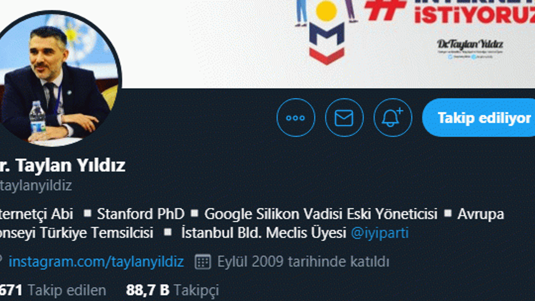Click the İSTİYORUZ header banner image
This screenshot has height=301, width=535.
[x=267, y=44]
